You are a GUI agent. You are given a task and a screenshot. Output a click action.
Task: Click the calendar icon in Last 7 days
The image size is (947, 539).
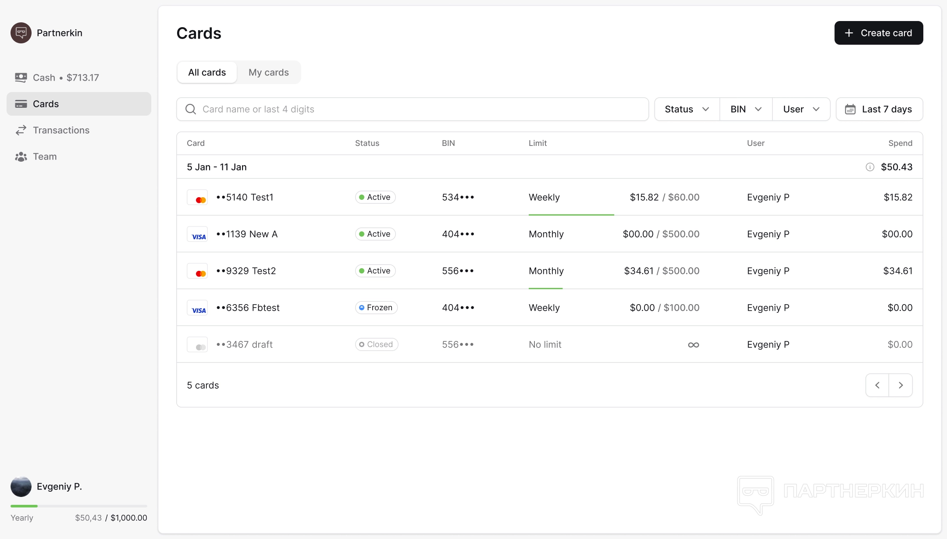850,109
